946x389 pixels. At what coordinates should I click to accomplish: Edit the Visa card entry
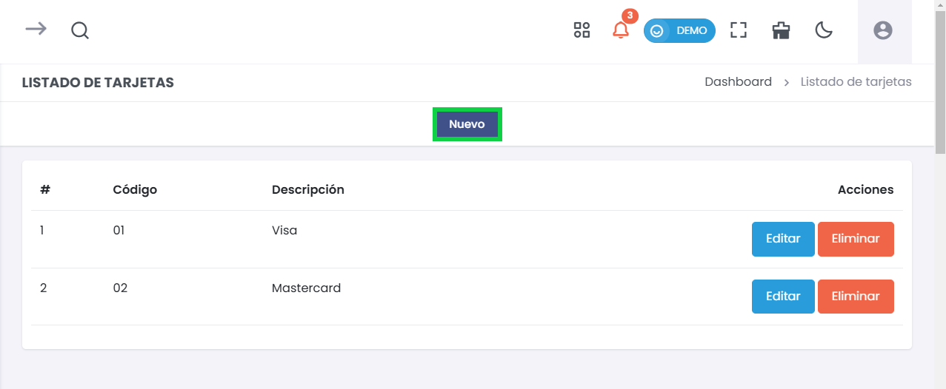[783, 239]
